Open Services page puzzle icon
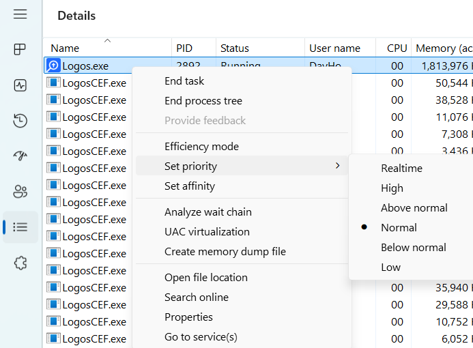The image size is (473, 348). [x=20, y=263]
